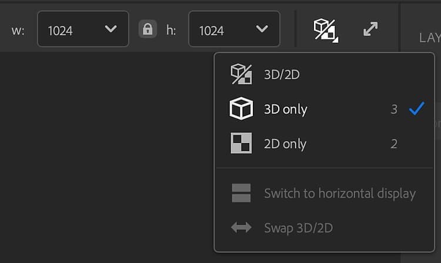Select the 2D only menu entry
Viewport: 441px width, 263px height.
(285, 144)
